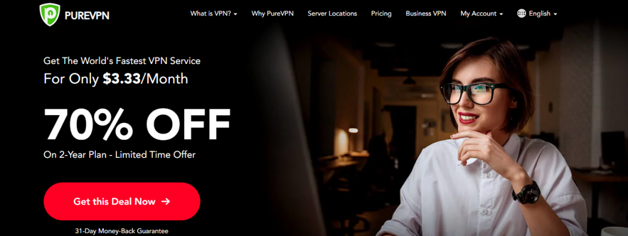Go to Server Locations page
Image resolution: width=628 pixels, height=236 pixels.
[x=332, y=14]
